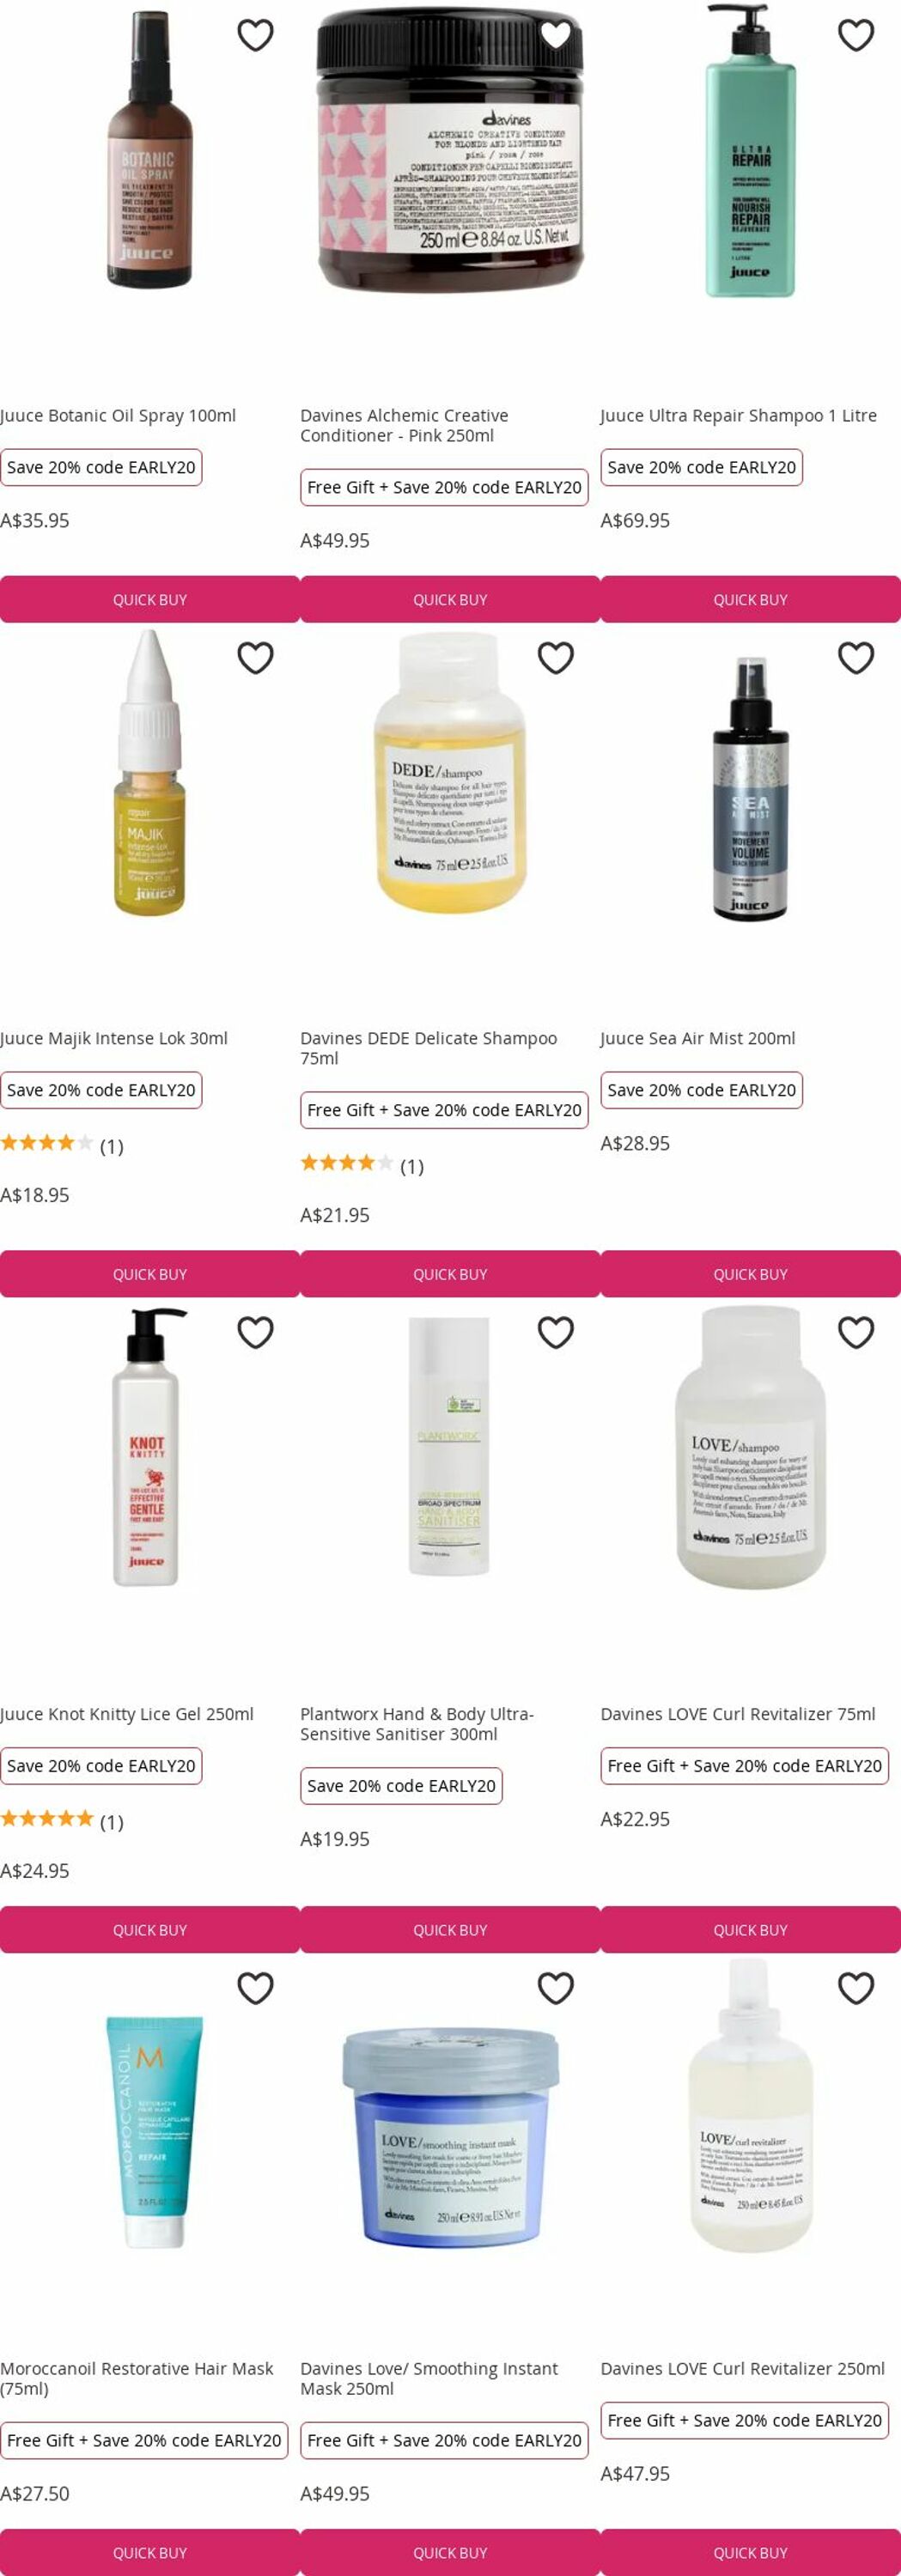View the Juuce Majik Intense Lok bottle image

tap(150, 773)
